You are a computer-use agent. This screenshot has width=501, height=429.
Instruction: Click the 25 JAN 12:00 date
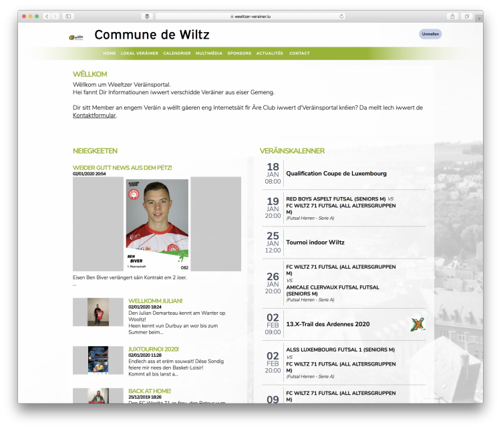[273, 243]
